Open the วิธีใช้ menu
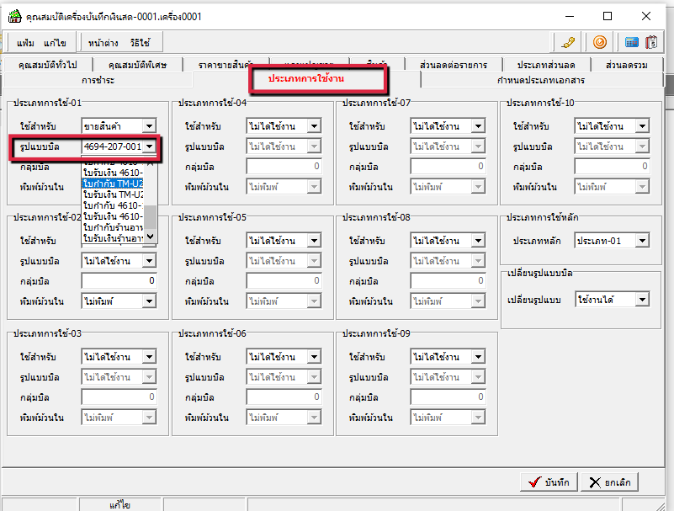The height and width of the screenshot is (511, 674). (140, 42)
